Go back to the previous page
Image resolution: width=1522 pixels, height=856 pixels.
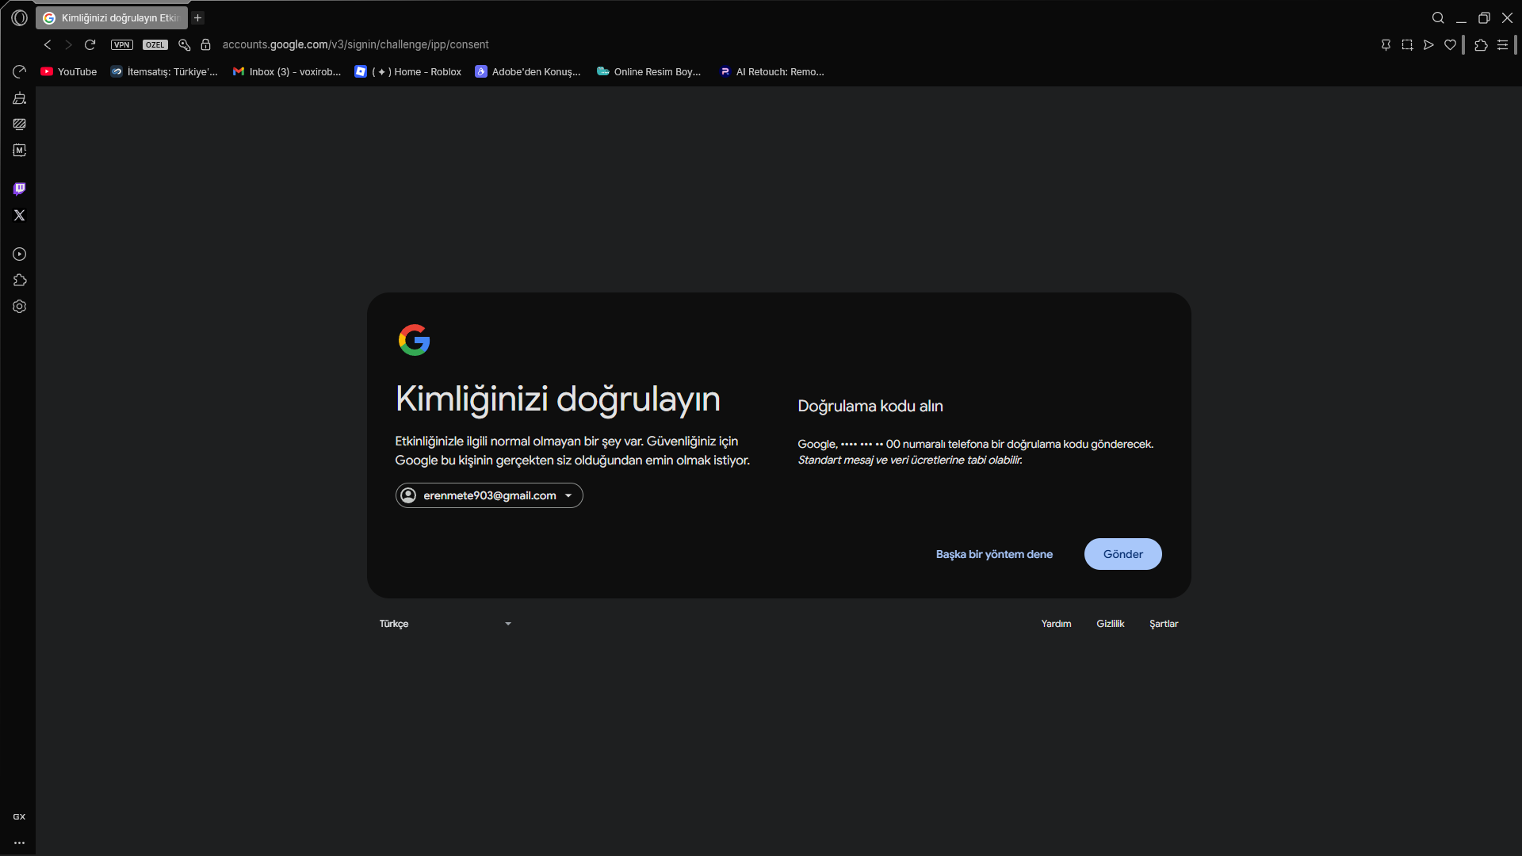[48, 44]
